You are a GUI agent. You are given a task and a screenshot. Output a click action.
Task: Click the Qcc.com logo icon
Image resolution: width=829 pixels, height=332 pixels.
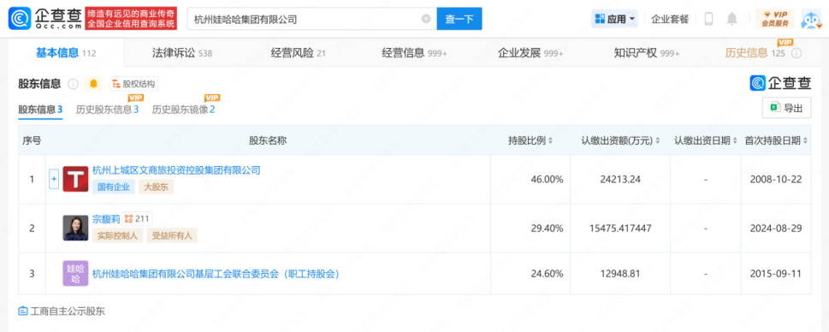20,19
